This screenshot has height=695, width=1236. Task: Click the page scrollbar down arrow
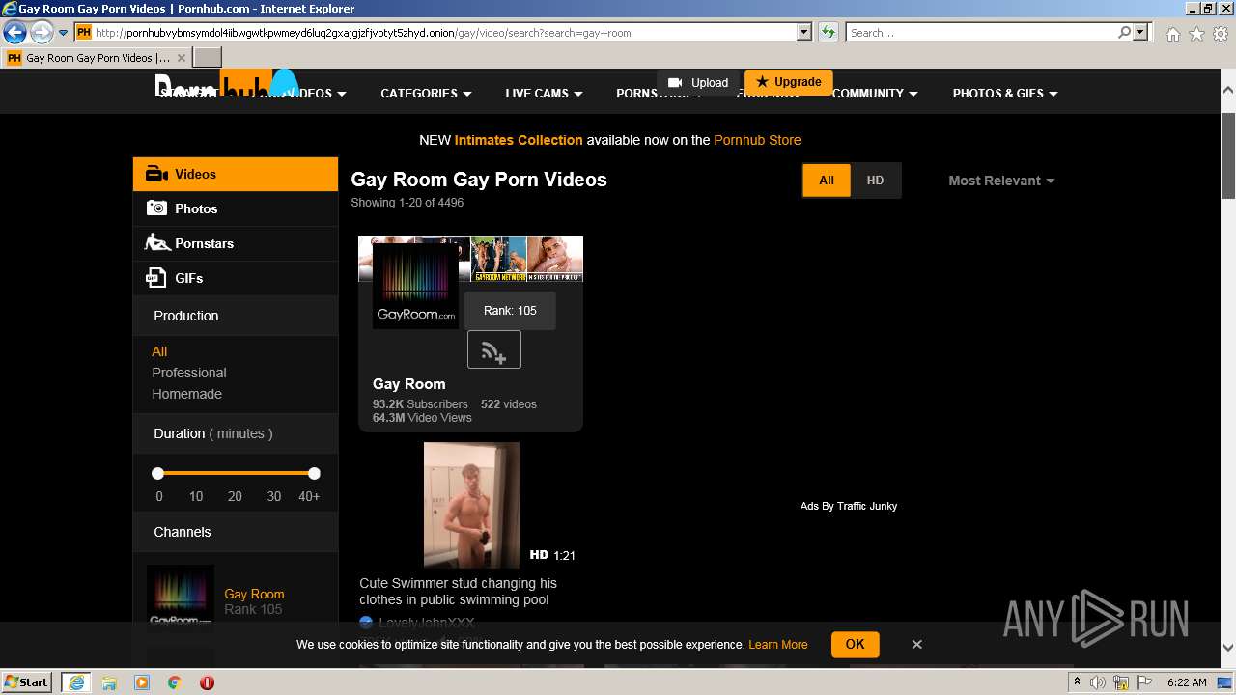point(1228,648)
